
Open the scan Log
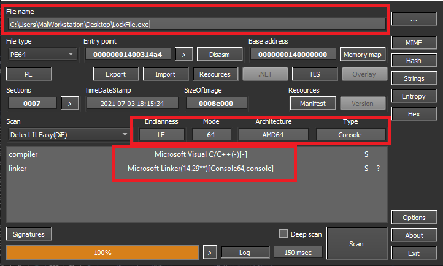click(245, 253)
